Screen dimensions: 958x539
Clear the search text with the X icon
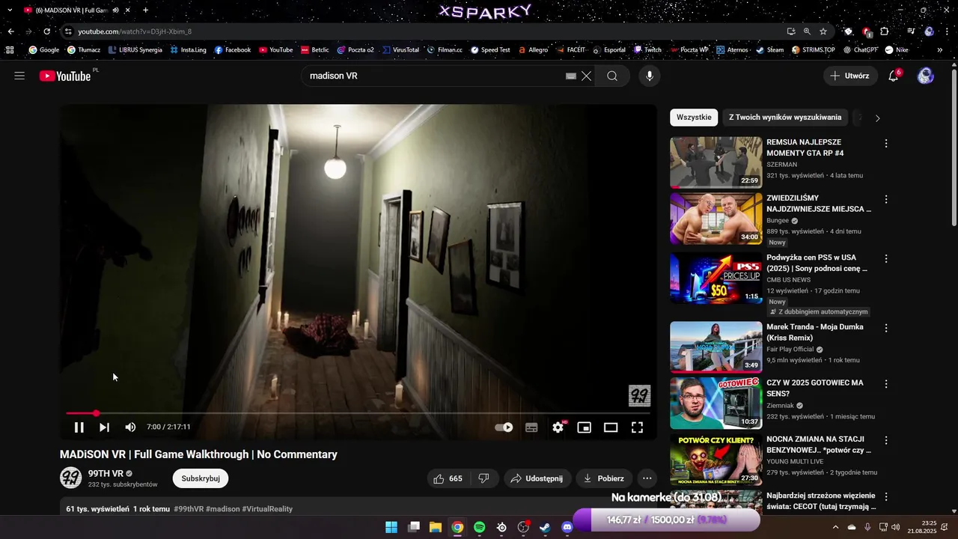586,76
